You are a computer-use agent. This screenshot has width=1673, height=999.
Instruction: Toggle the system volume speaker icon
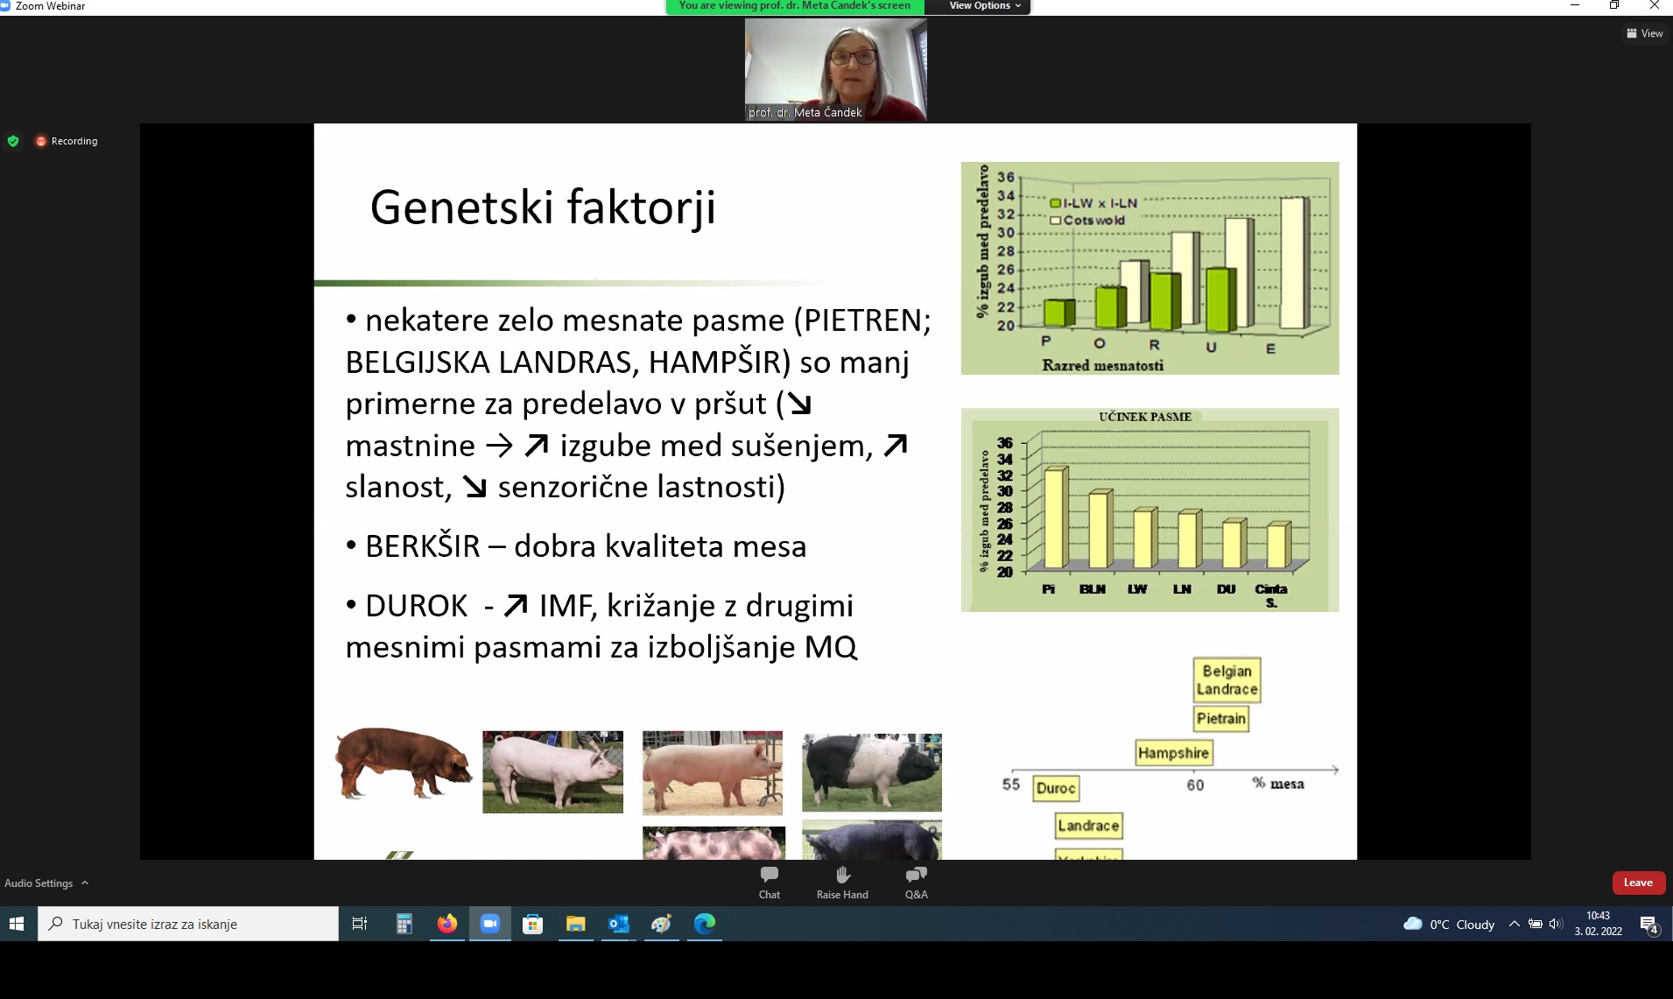pos(1556,924)
